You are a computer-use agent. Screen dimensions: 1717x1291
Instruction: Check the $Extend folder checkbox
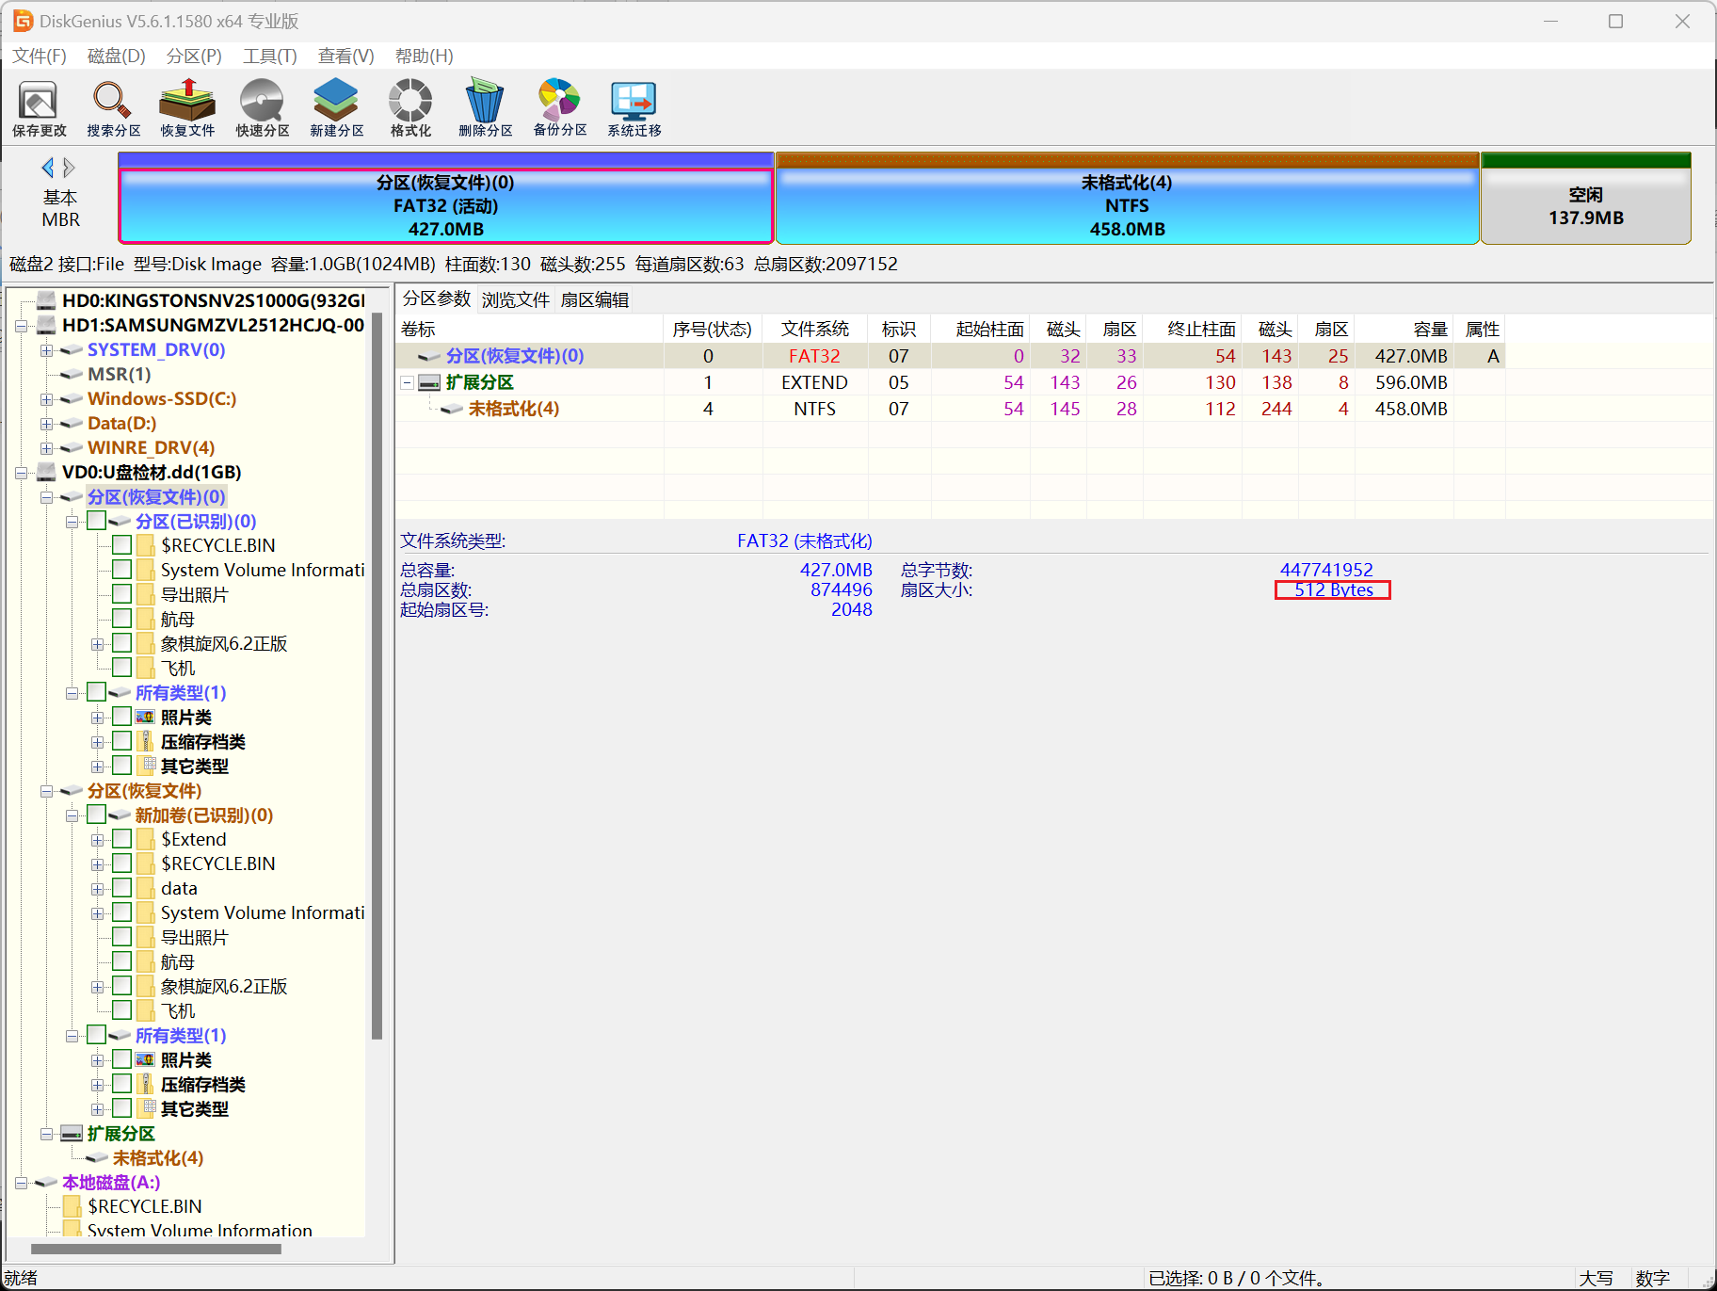click(x=121, y=839)
